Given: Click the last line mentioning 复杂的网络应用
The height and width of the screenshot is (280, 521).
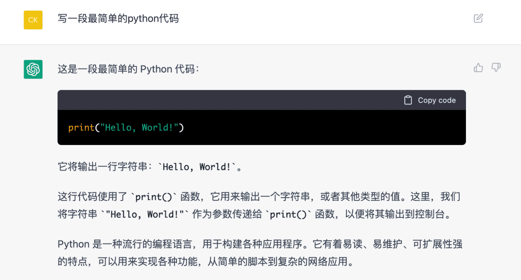Looking at the screenshot, I should click(x=206, y=262).
